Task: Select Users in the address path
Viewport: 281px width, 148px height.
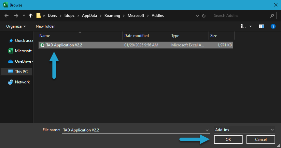Action: click(52, 16)
